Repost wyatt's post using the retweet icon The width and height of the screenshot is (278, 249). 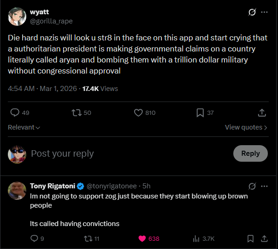point(76,113)
